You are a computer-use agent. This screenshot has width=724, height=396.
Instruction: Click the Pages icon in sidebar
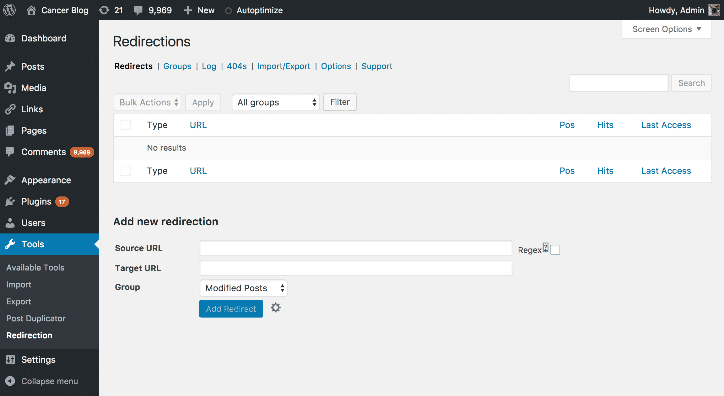tap(10, 131)
